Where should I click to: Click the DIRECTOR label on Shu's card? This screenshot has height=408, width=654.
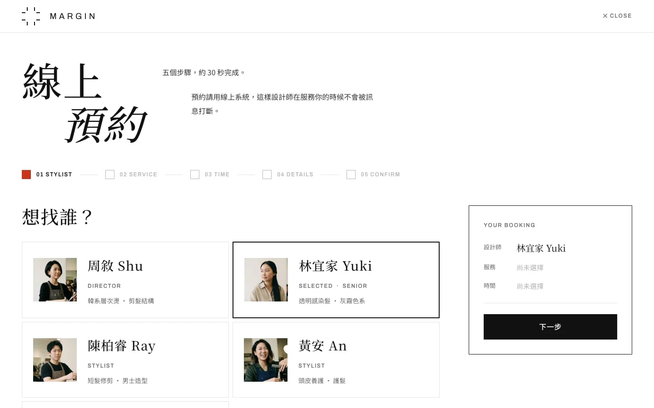point(104,286)
